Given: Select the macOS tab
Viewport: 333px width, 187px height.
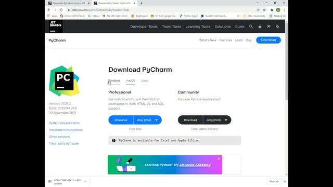Looking at the screenshot, I should [x=131, y=81].
